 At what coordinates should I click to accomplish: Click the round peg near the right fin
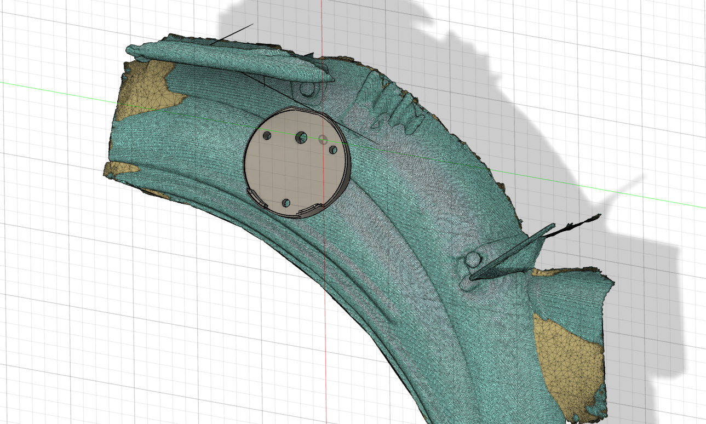472,260
